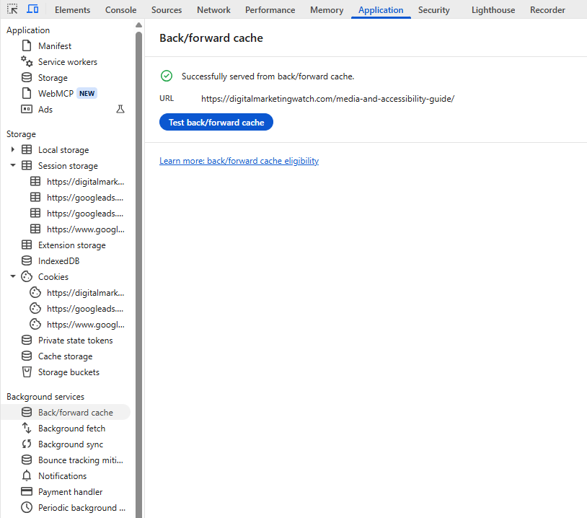This screenshot has width=587, height=518.
Task: Click the Payment handler card icon
Action: 27,491
